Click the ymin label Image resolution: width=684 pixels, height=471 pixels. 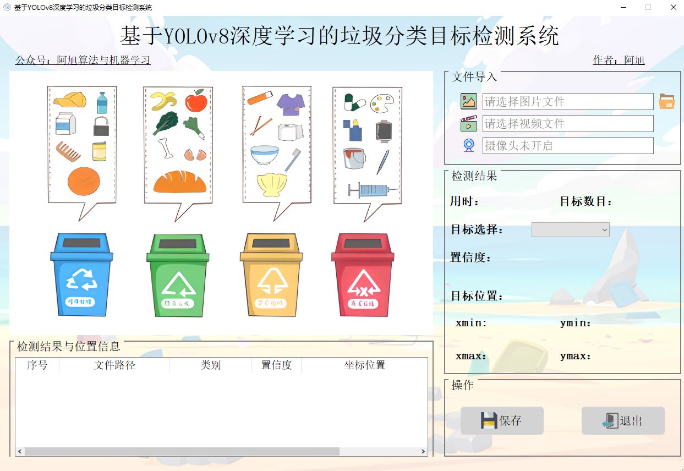click(x=576, y=323)
